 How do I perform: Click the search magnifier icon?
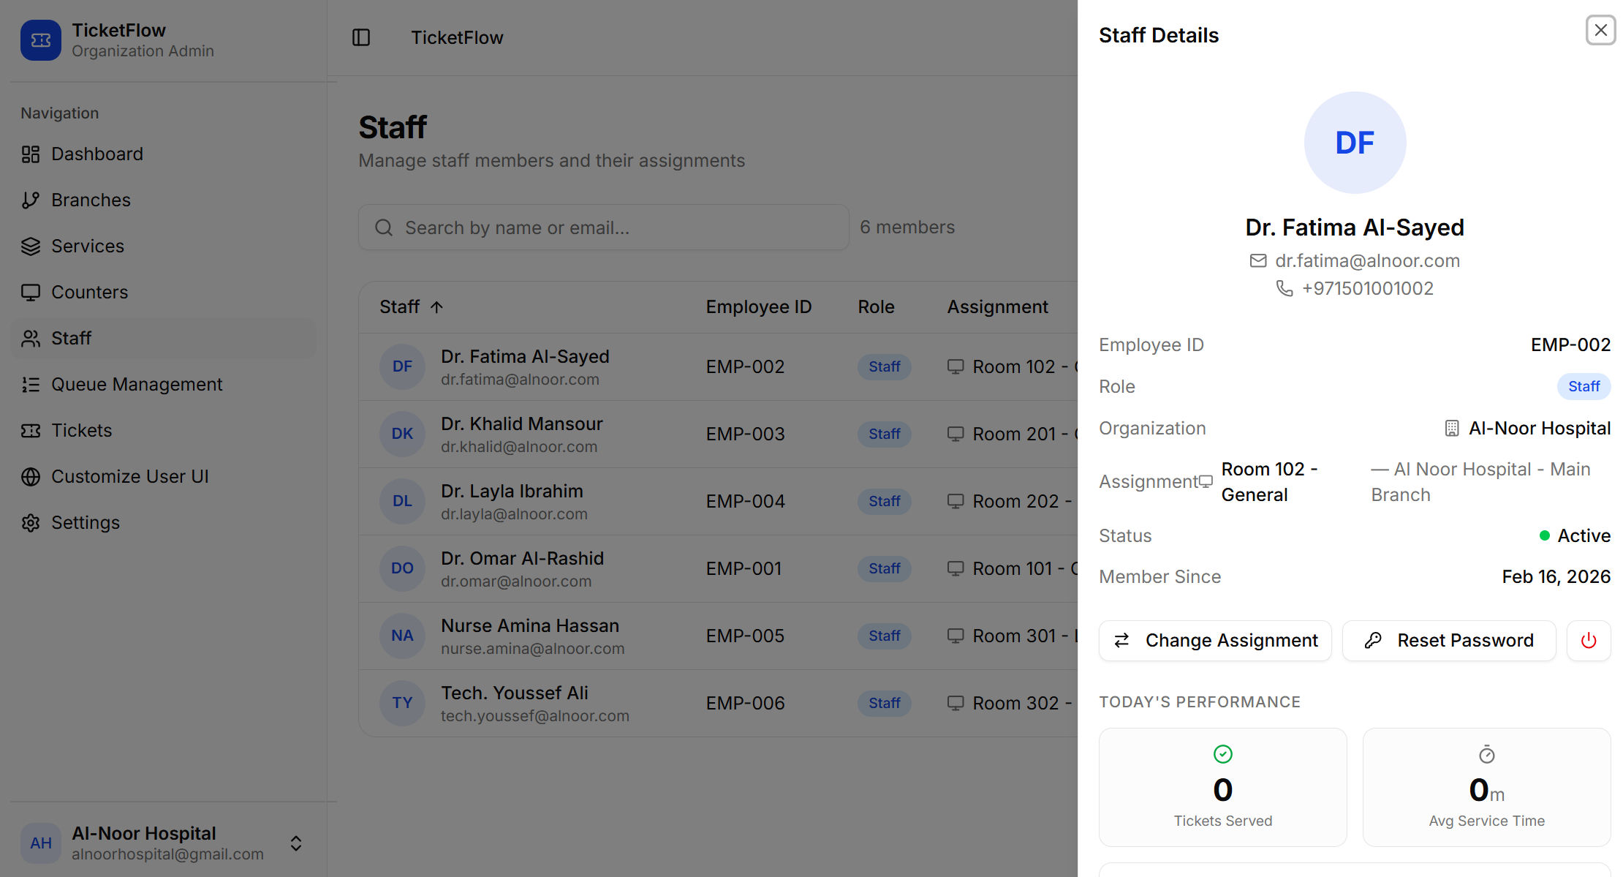[383, 227]
